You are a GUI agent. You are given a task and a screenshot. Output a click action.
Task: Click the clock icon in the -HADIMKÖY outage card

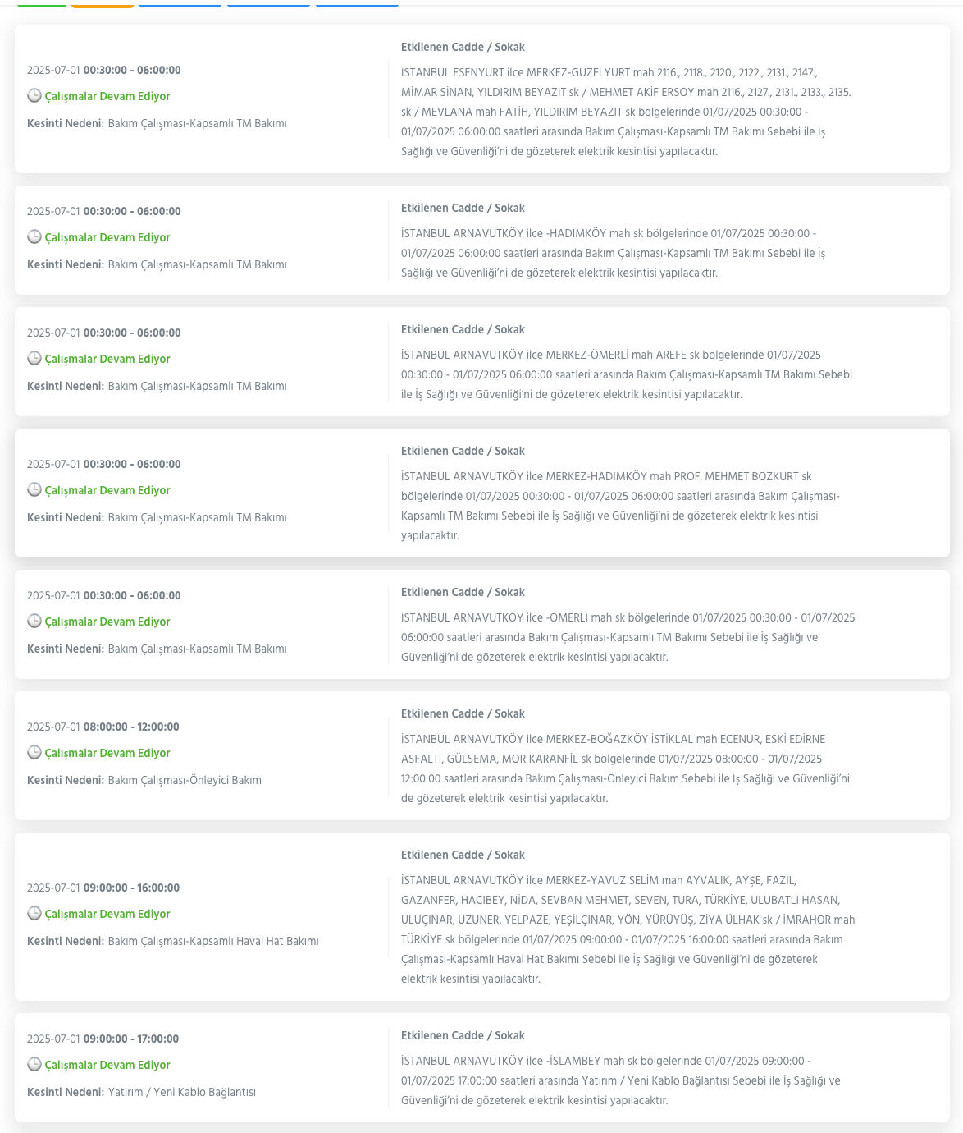pos(34,236)
